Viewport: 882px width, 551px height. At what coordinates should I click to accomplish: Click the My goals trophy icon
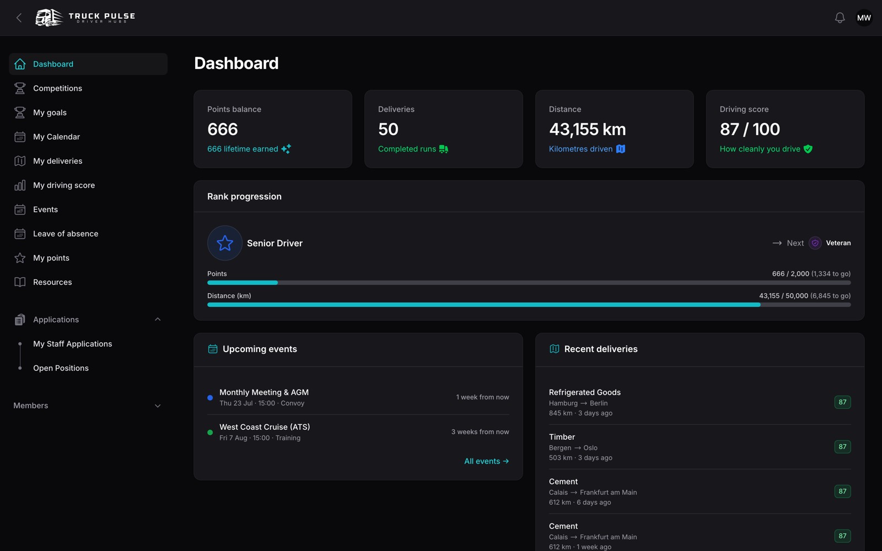(x=20, y=112)
